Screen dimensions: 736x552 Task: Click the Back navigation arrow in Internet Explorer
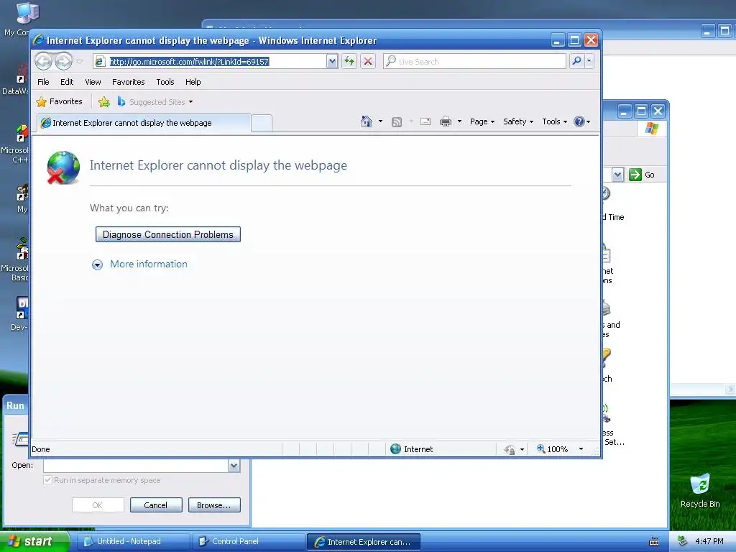43,61
